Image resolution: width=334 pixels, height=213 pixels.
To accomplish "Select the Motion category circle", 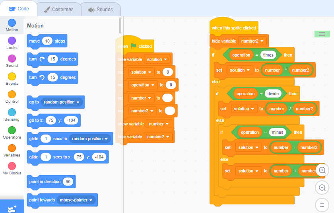I will [12, 23].
